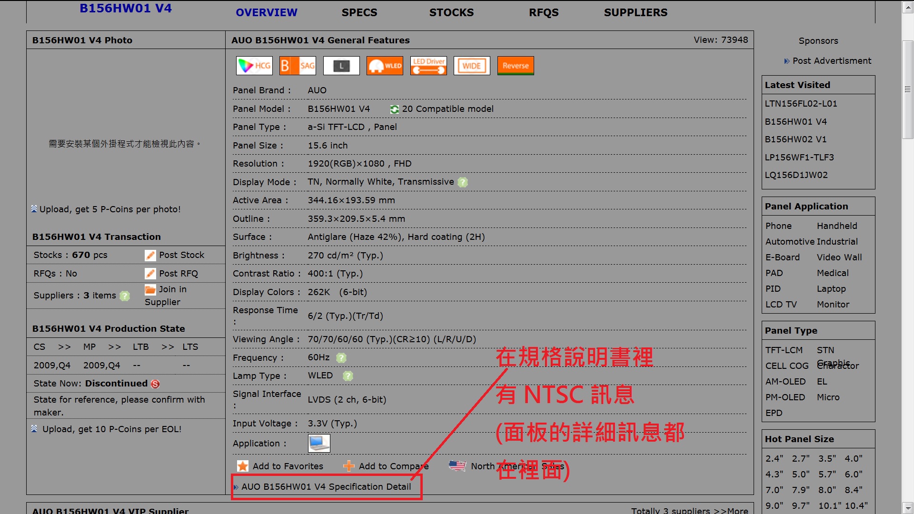Select AM-OLED panel type
The width and height of the screenshot is (914, 514).
pyautogui.click(x=785, y=382)
